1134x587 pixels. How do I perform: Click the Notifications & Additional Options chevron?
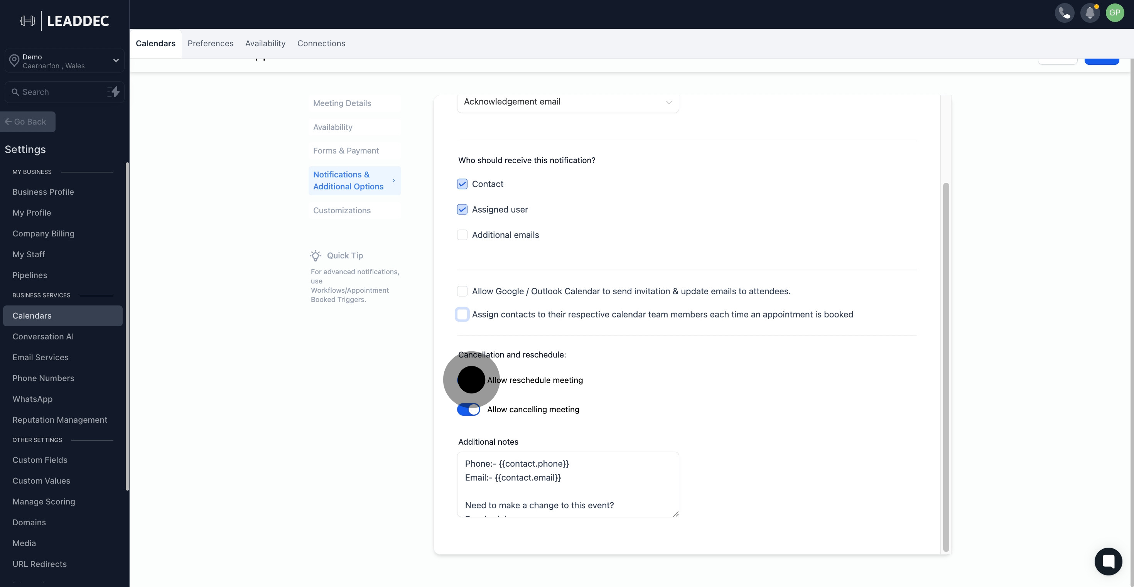pyautogui.click(x=393, y=180)
